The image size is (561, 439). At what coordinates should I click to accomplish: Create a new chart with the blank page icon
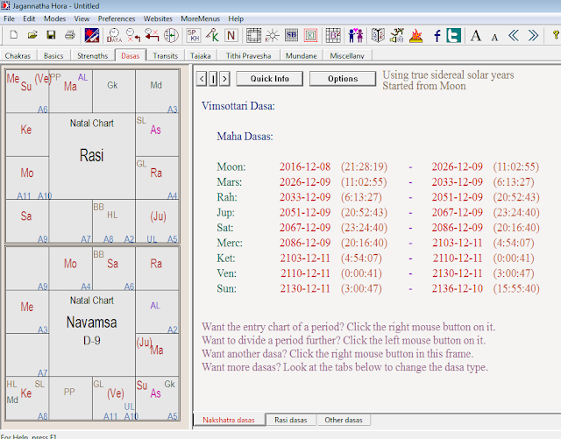14,35
